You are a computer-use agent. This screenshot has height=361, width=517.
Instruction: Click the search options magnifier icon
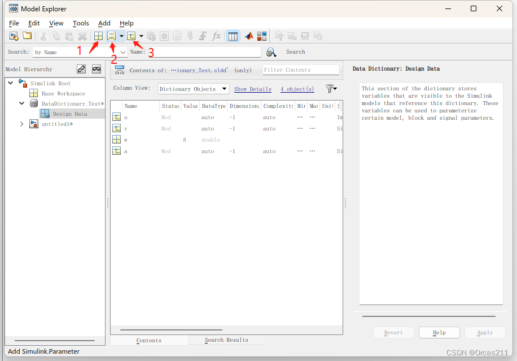point(271,52)
